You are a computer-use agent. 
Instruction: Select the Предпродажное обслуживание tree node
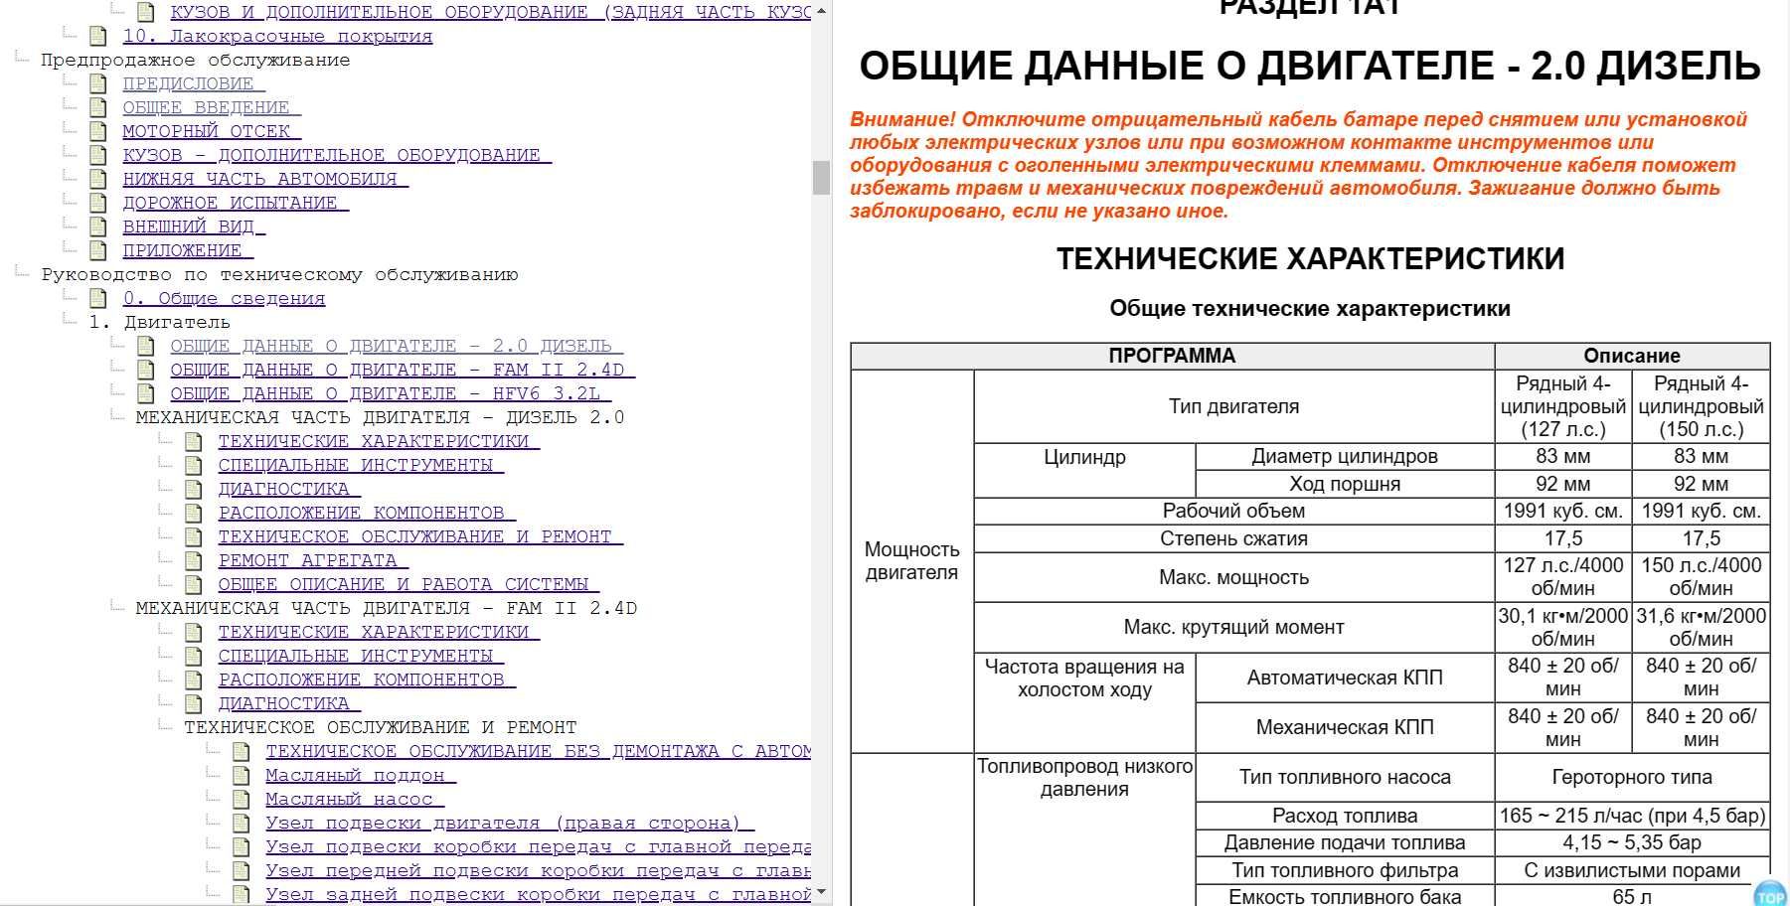click(195, 60)
